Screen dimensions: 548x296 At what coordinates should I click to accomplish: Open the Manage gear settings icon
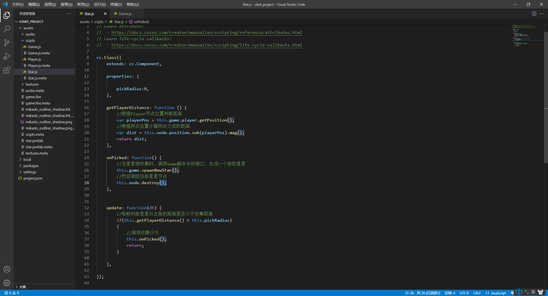tap(7, 283)
